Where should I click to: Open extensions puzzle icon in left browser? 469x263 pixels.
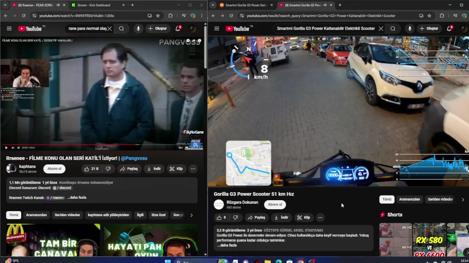170,16
